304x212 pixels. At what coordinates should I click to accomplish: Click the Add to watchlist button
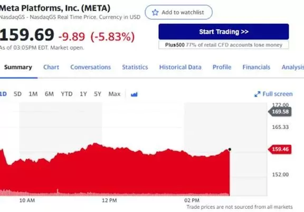[178, 12]
